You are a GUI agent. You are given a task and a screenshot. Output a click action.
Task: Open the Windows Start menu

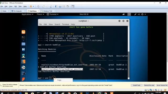pyautogui.click(x=2, y=93)
